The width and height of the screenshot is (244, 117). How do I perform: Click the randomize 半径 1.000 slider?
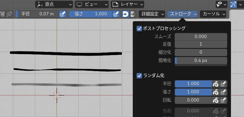[x=193, y=84]
